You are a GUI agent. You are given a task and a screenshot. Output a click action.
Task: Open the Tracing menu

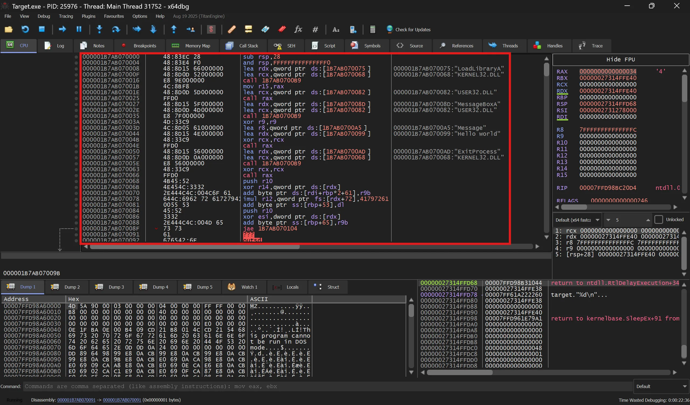pos(66,16)
